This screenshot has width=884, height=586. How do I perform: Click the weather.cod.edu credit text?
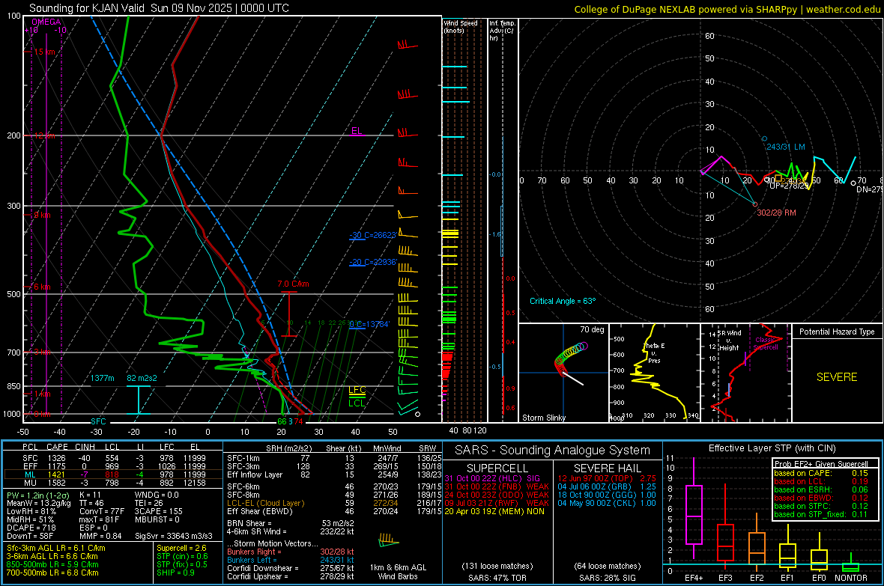pos(727,9)
